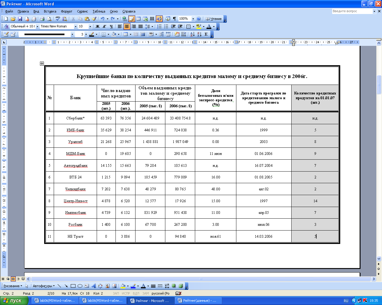Split cells in the table
Screen dimensions: 382x305
point(143,34)
